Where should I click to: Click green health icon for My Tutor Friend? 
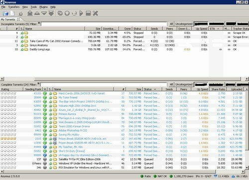coord(45,97)
